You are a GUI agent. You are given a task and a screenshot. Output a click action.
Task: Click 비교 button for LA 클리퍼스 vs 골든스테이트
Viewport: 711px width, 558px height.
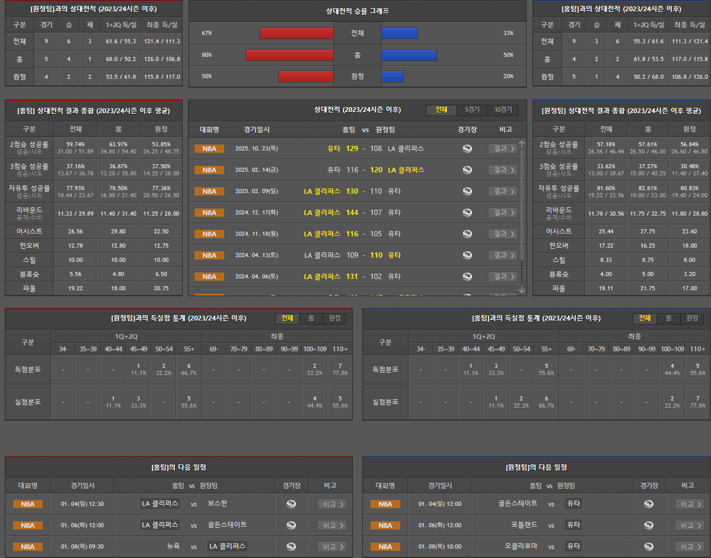332,525
